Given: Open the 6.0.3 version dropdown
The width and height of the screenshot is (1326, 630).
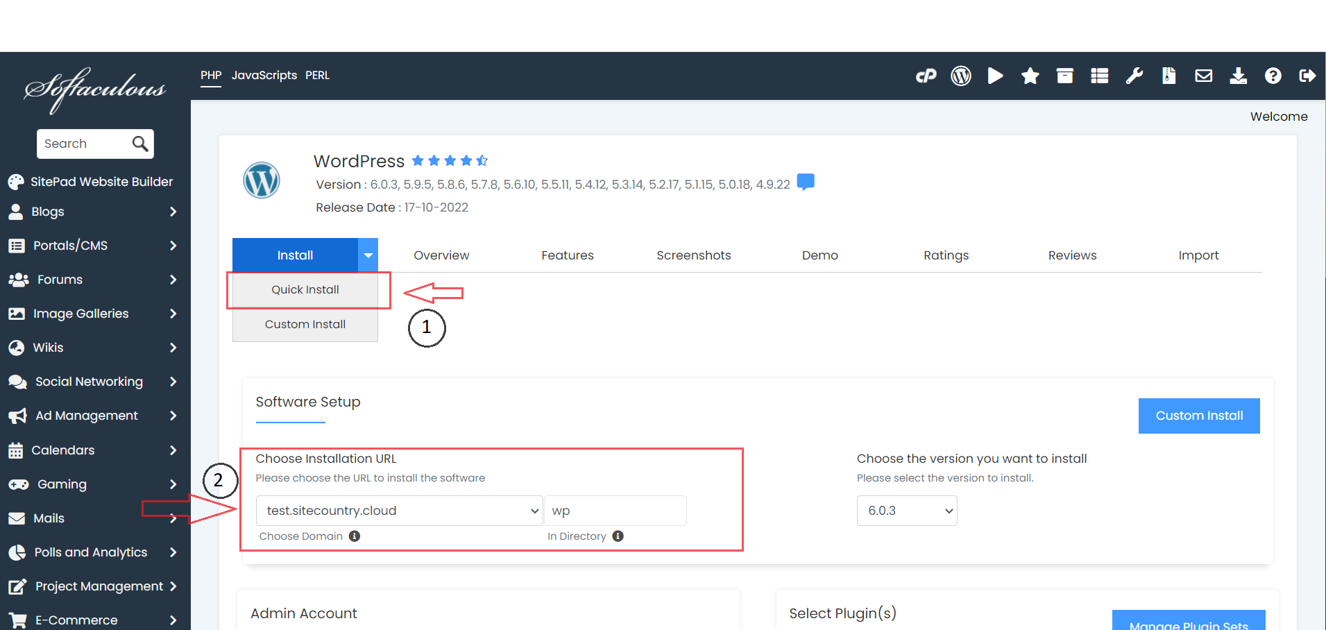Looking at the screenshot, I should pyautogui.click(x=907, y=511).
